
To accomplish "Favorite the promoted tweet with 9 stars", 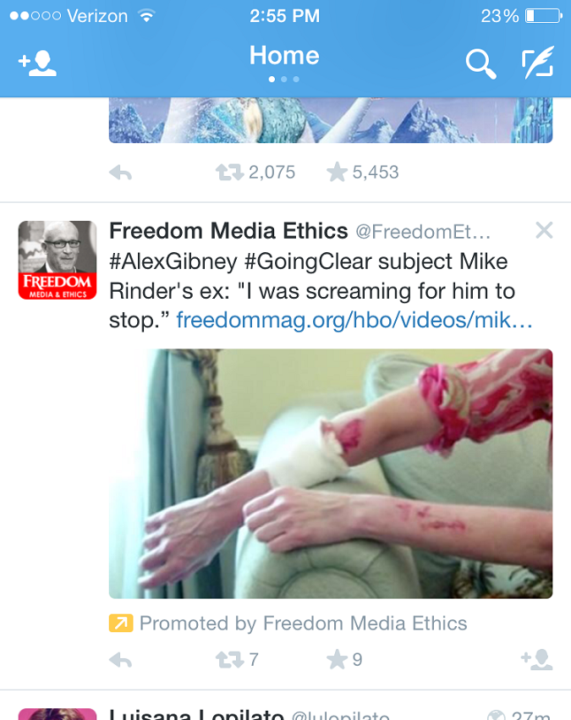I will (x=337, y=659).
